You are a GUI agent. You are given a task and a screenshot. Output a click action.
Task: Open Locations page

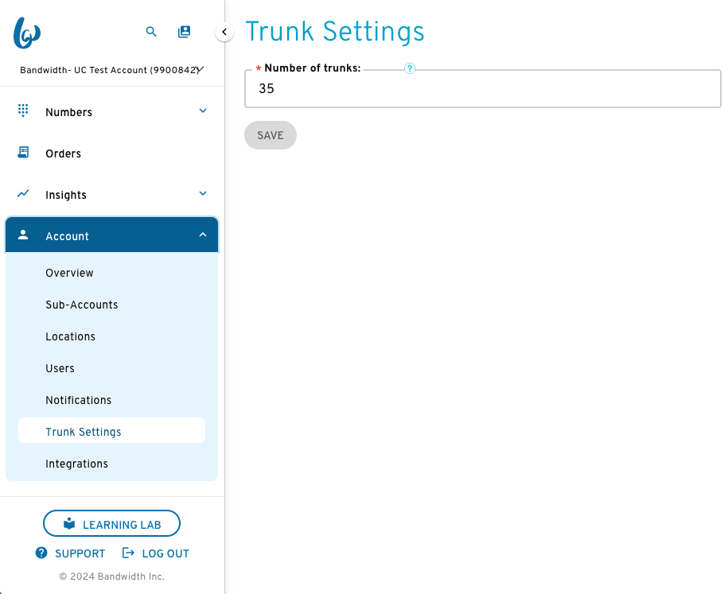[x=71, y=336]
